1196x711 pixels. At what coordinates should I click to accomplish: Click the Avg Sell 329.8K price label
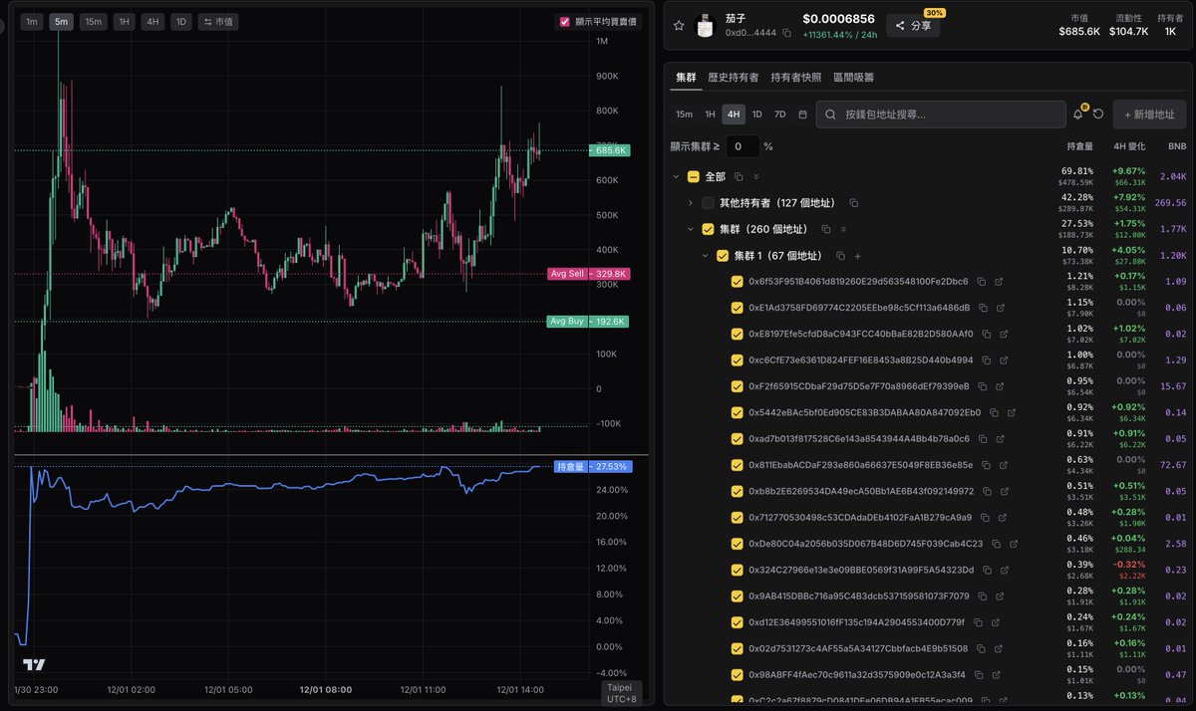(589, 274)
